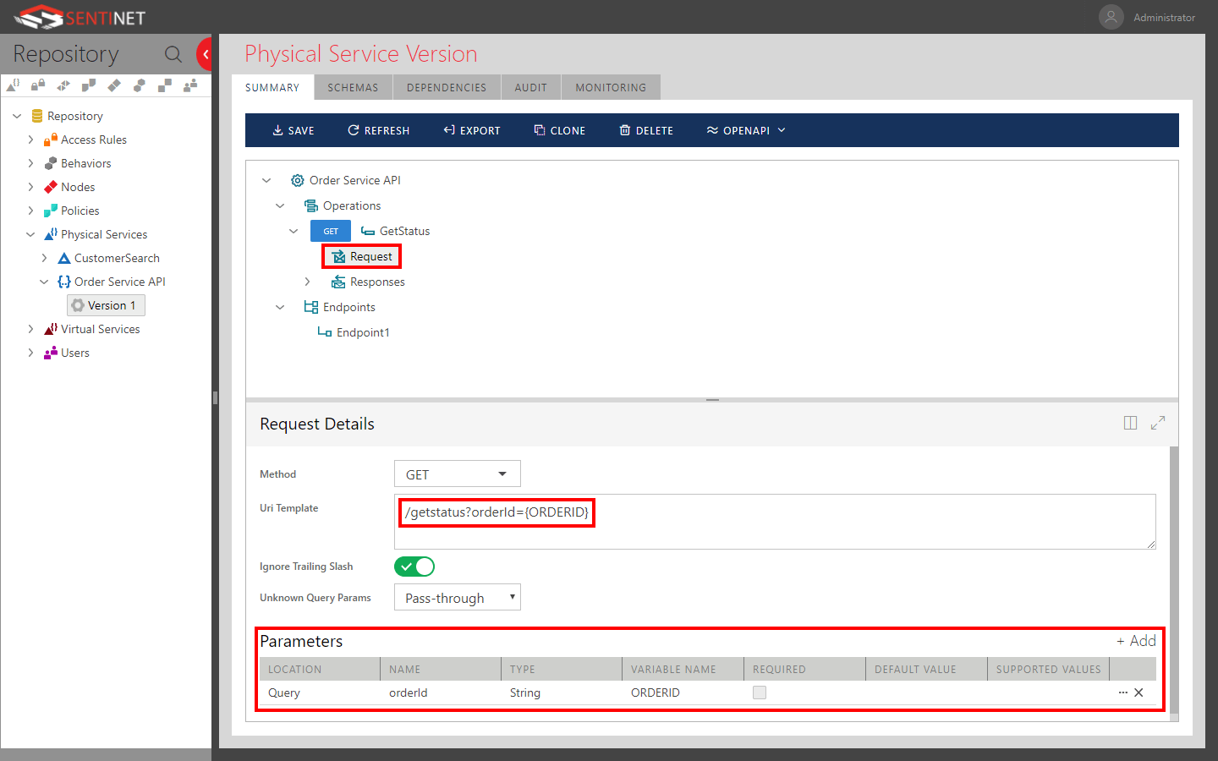
Task: Select Version 1 in repository tree
Action: click(106, 305)
